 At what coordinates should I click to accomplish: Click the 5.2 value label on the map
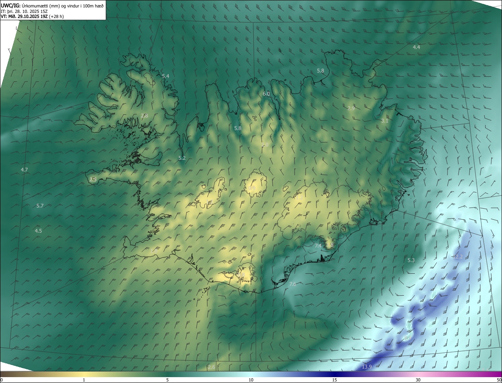[x=182, y=158]
